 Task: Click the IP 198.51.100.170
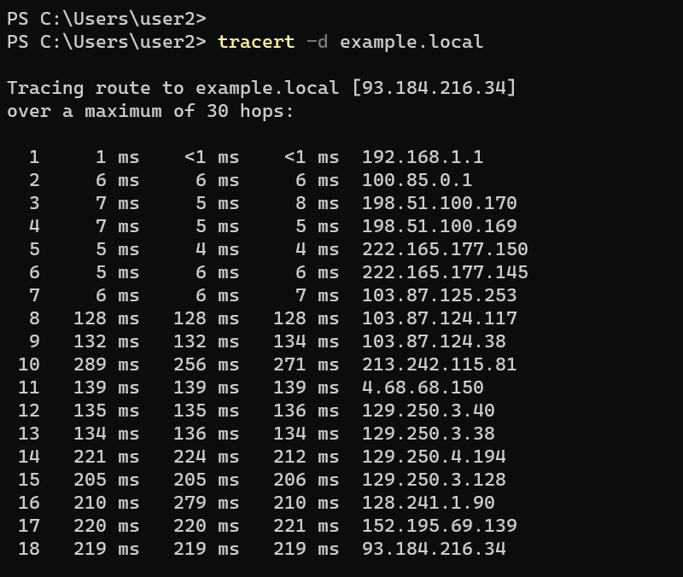click(x=439, y=203)
